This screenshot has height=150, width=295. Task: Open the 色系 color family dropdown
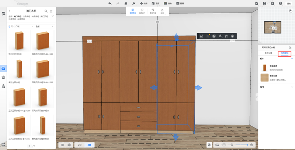click(44, 26)
